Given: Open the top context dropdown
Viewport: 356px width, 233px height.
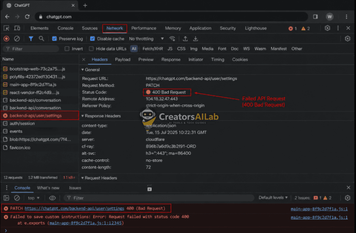Looking at the screenshot, I should (x=33, y=198).
